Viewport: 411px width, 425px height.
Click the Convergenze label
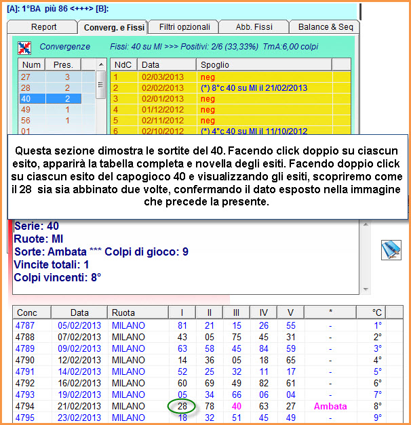click(65, 47)
